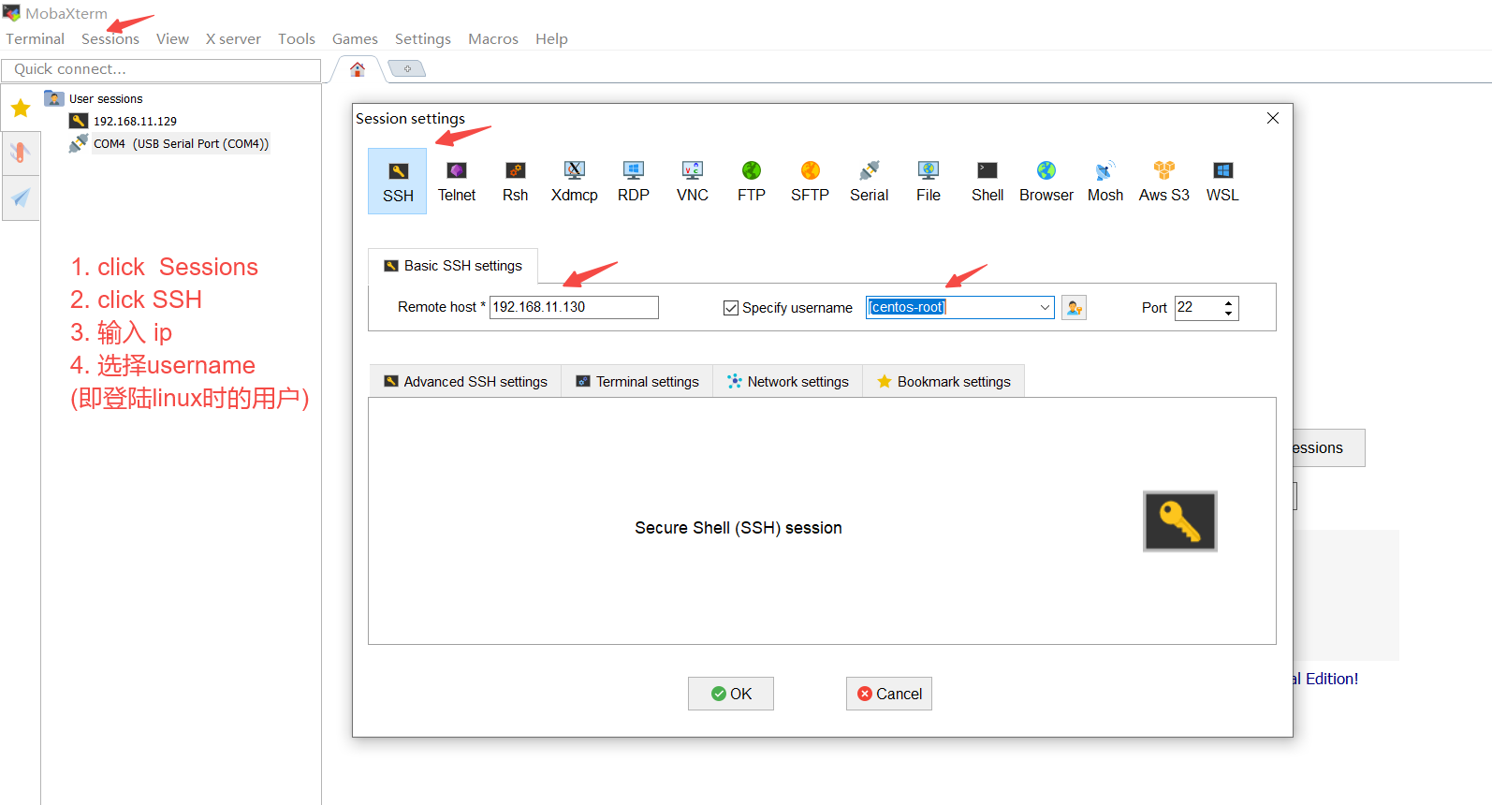1492x805 pixels.
Task: Open the Bookmark settings tab
Action: [x=943, y=382]
